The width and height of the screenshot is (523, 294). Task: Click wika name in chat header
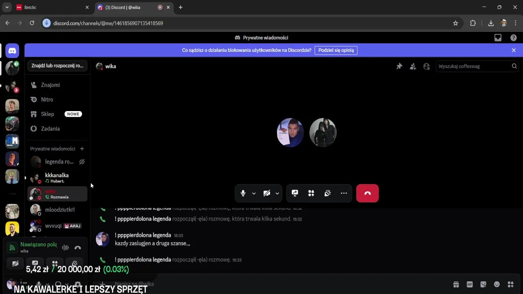111,66
